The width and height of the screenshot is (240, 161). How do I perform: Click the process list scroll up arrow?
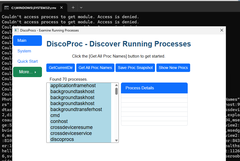coord(116,85)
